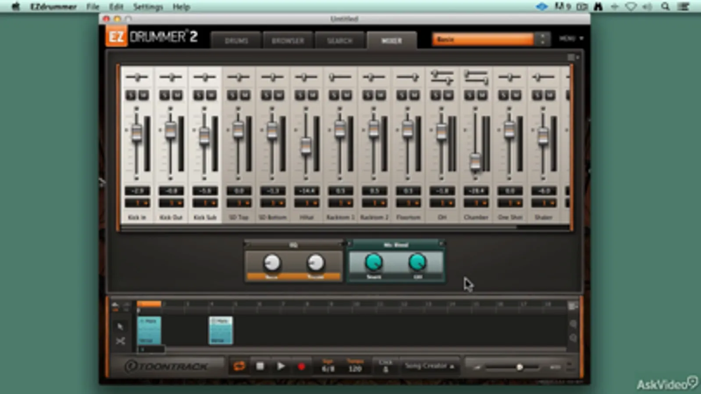Select the scissors cut tool in song track
Screen dimensions: 701x394
coord(121,341)
